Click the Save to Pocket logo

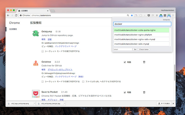(36, 93)
